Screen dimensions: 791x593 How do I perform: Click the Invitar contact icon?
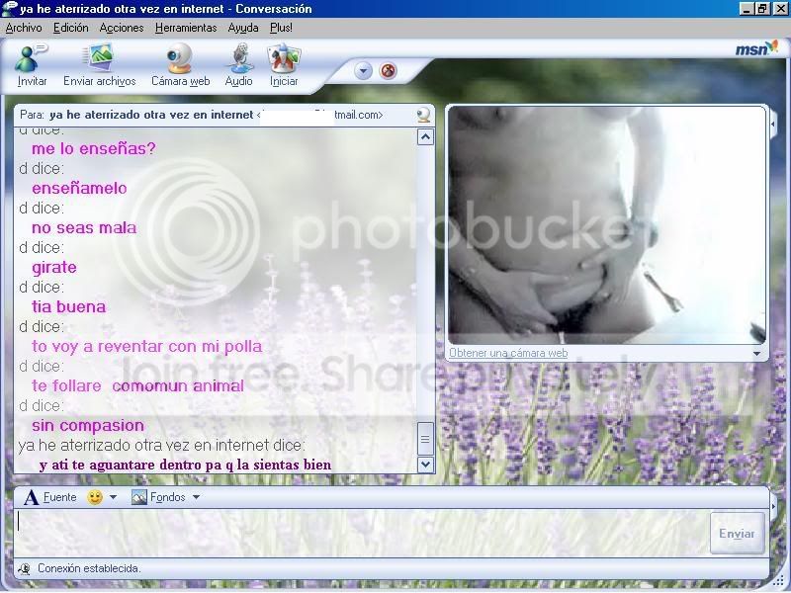[x=31, y=58]
